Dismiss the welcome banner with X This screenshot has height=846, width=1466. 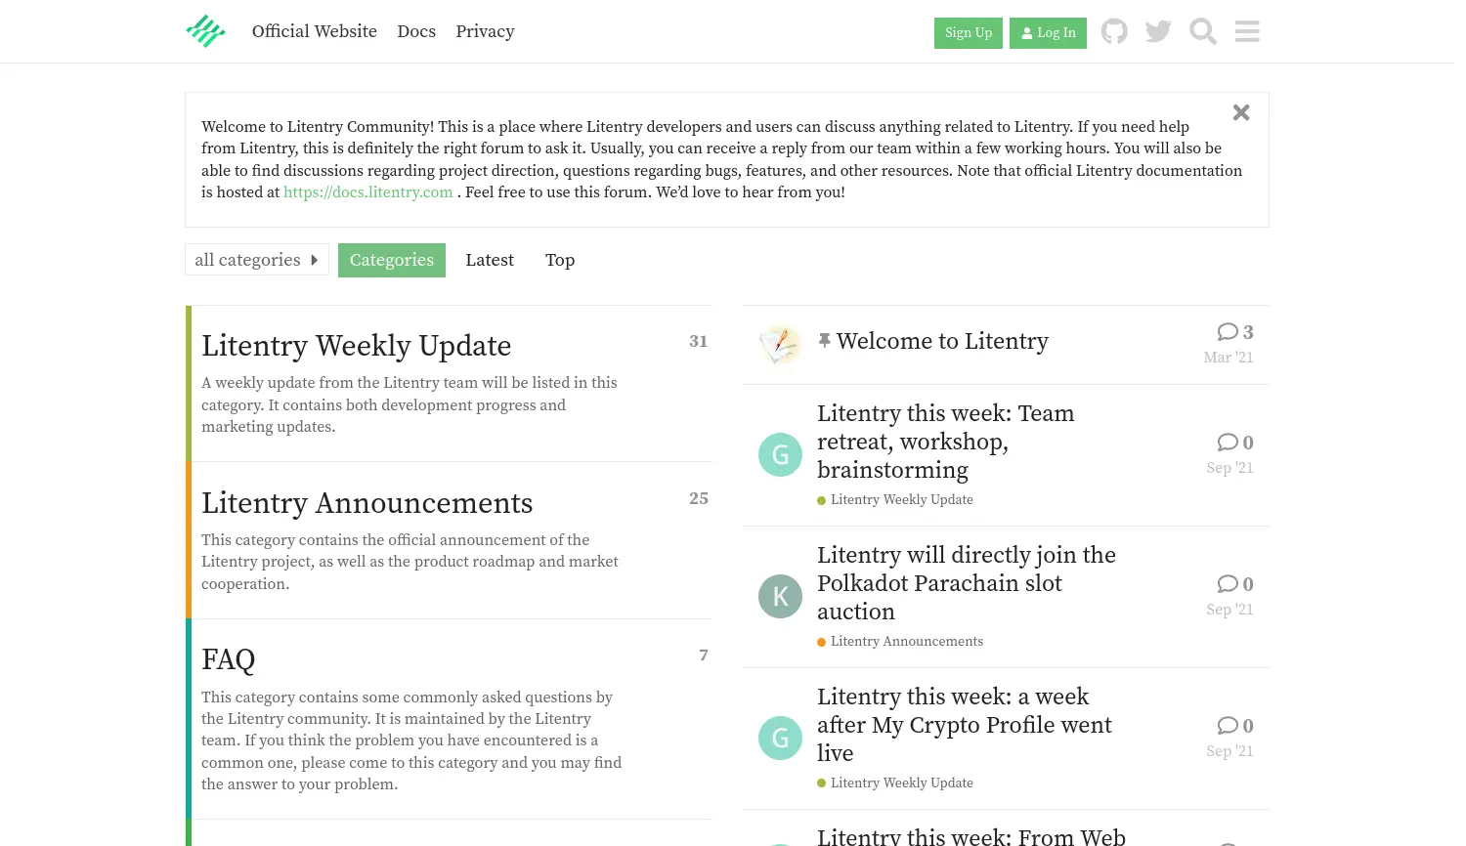1241,112
